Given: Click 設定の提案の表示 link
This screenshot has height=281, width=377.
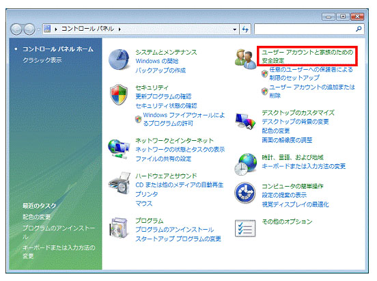Looking at the screenshot, I should click(284, 195).
